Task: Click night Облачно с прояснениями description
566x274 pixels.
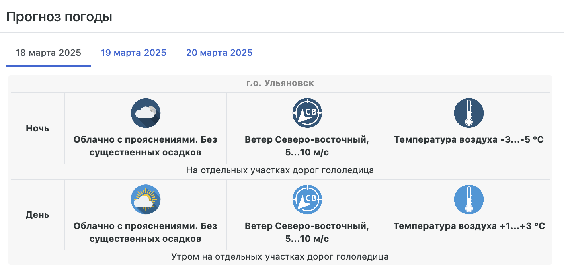Action: [x=146, y=146]
